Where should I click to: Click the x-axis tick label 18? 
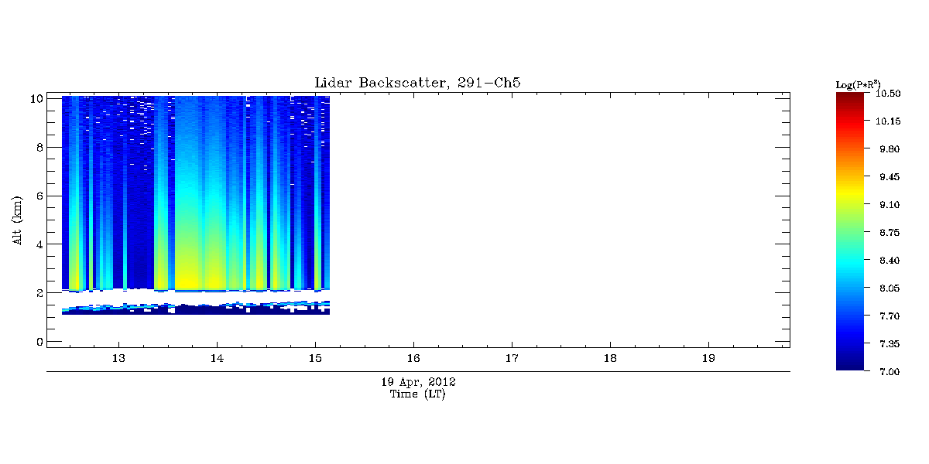610,358
